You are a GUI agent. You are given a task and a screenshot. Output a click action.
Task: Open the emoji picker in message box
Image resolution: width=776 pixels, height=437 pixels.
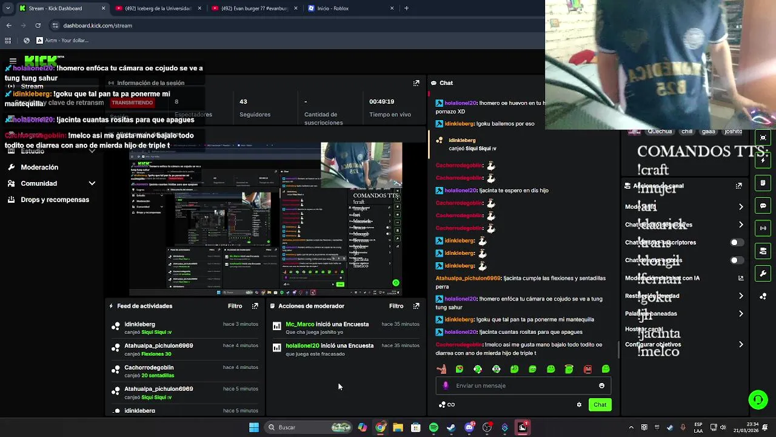[601, 385]
